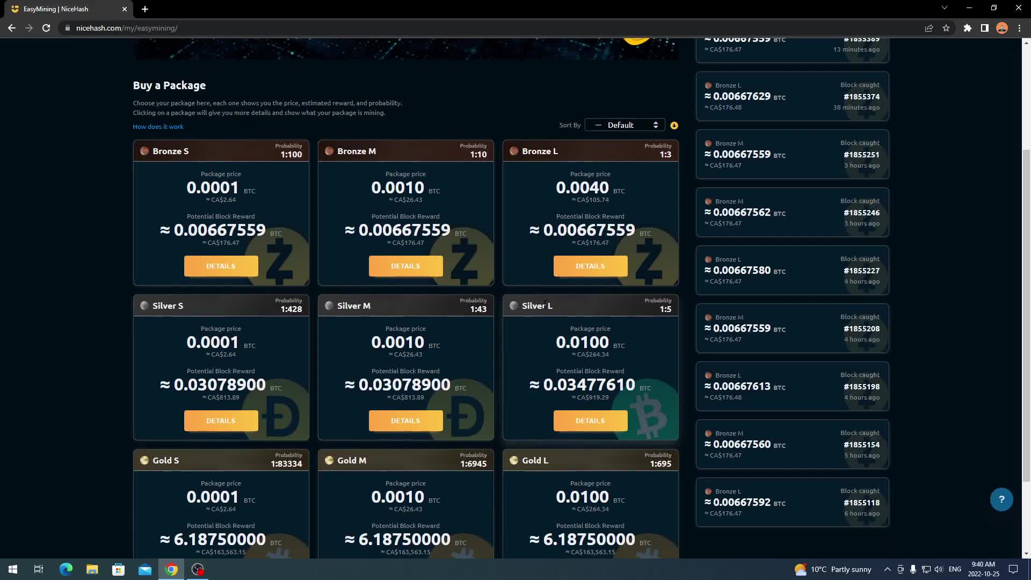
Task: Expand hidden icons in the system tray
Action: tap(887, 569)
